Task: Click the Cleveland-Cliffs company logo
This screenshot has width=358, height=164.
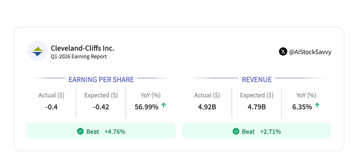Action: pyautogui.click(x=38, y=51)
